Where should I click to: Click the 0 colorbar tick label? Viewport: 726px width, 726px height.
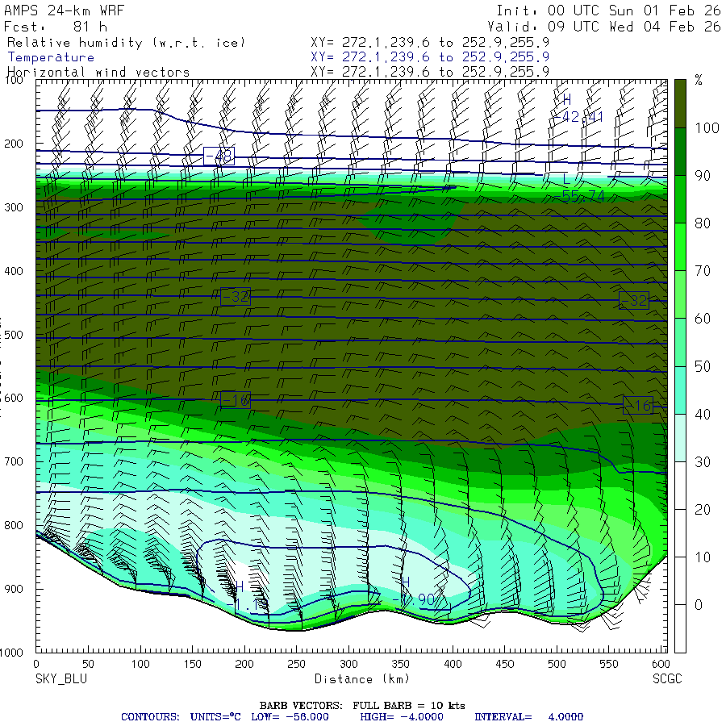[x=699, y=605]
